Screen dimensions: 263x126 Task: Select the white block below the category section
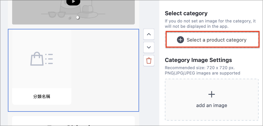(73, 121)
